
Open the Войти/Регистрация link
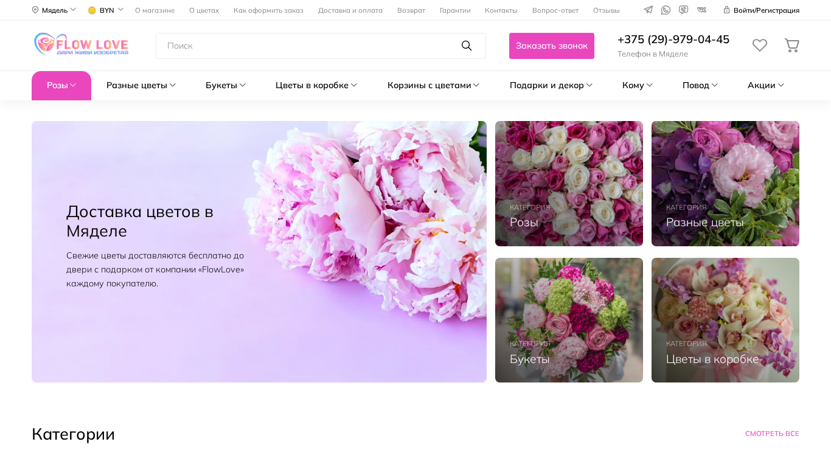click(761, 10)
